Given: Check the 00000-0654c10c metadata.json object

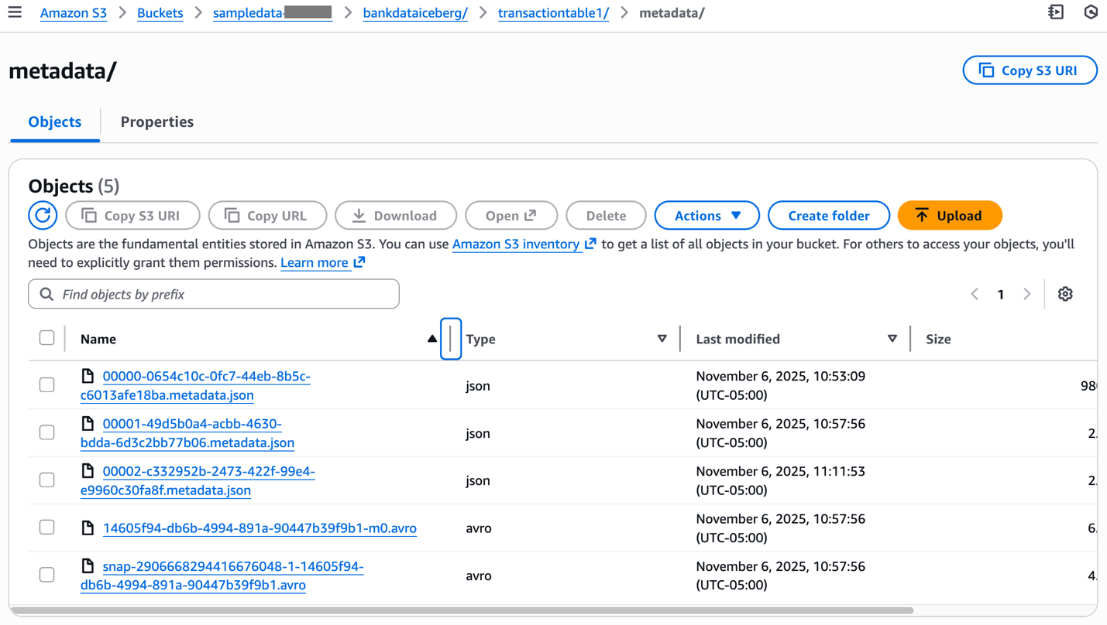Looking at the screenshot, I should (46, 384).
